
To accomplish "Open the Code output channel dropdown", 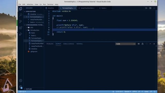I will 126,44.
